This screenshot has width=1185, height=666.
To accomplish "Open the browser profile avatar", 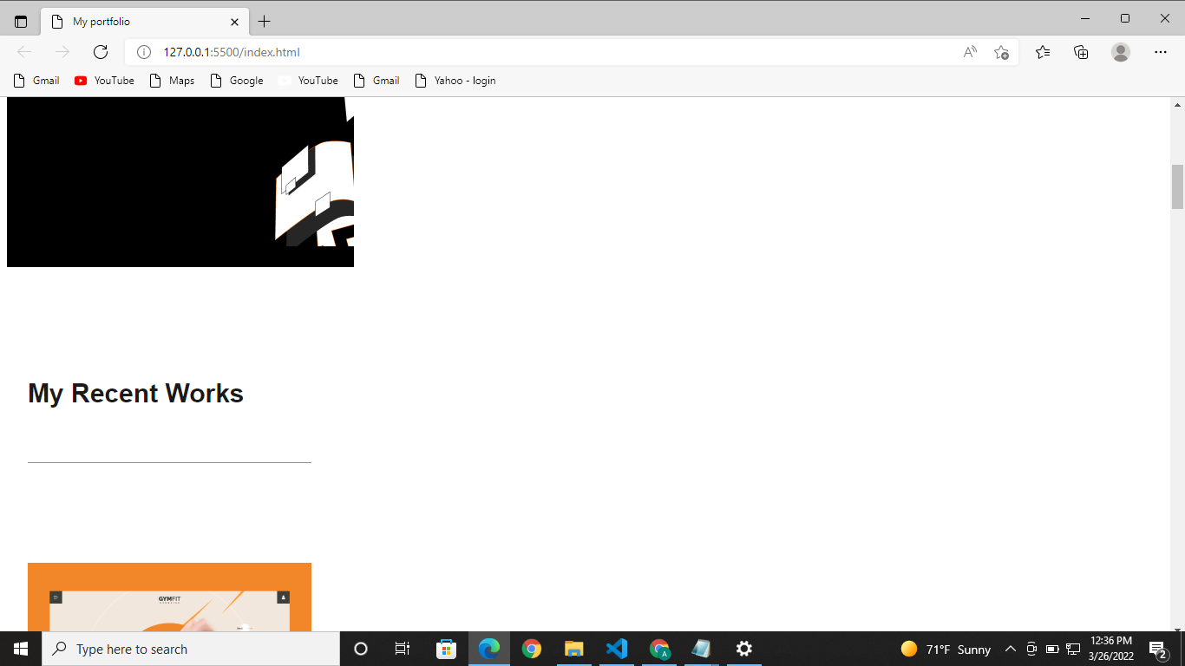I will coord(1120,52).
